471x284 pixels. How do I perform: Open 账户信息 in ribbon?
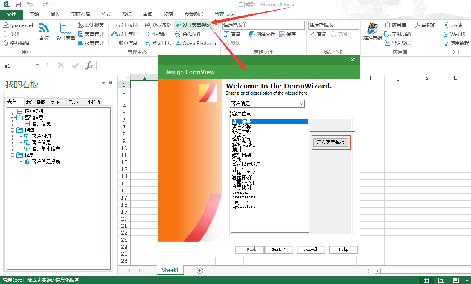[x=125, y=43]
